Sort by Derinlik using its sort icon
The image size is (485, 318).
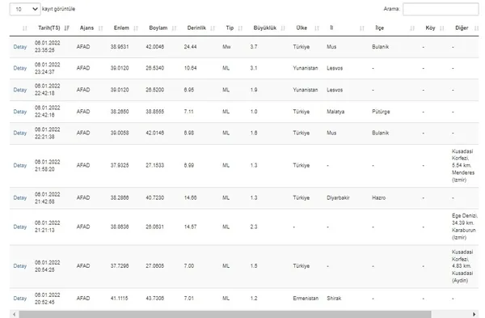coord(213,28)
